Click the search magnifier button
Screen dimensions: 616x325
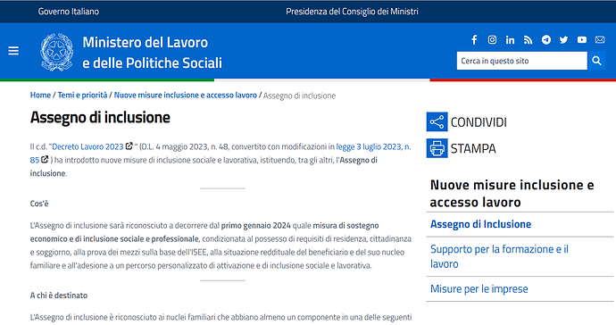(x=596, y=61)
